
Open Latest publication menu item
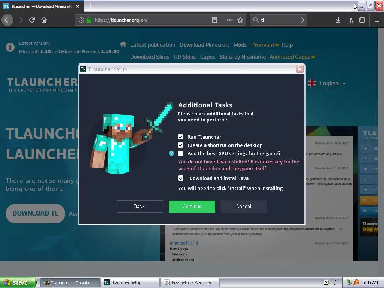pyautogui.click(x=153, y=45)
